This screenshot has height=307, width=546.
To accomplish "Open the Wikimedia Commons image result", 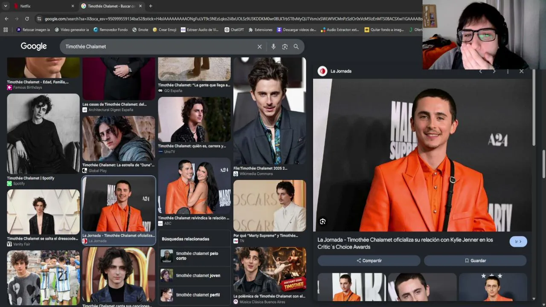I will [270, 111].
